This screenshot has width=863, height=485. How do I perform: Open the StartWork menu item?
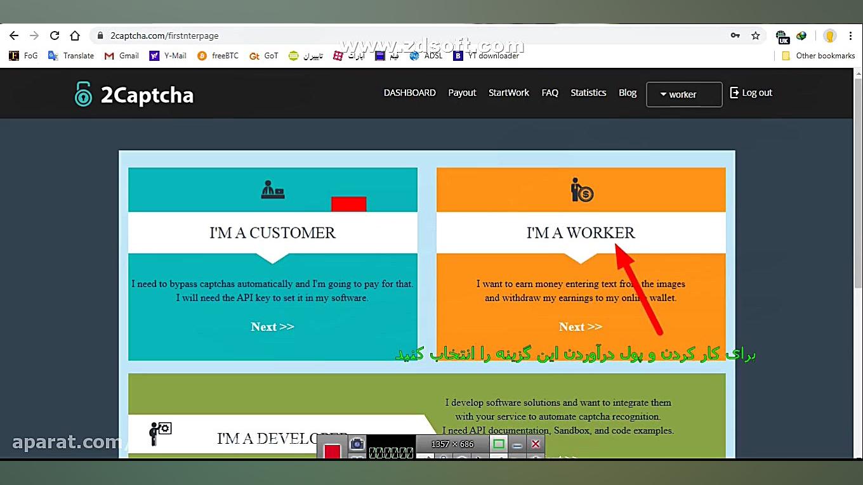[509, 93]
